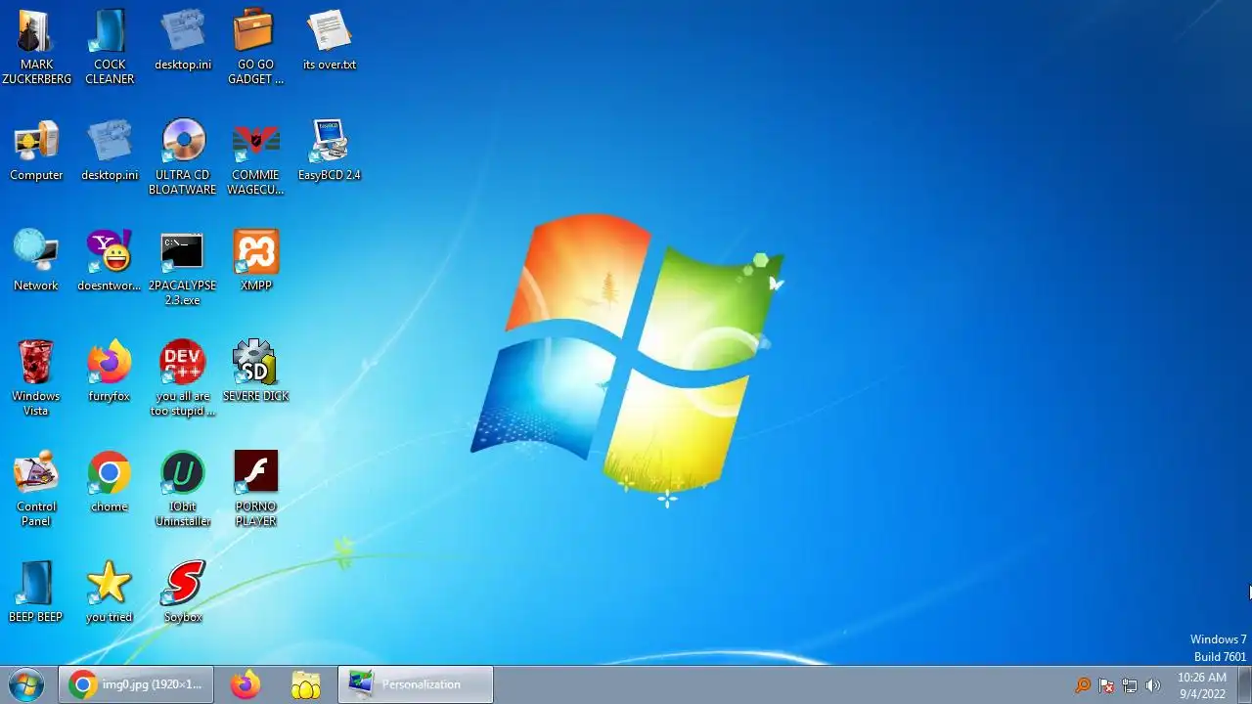This screenshot has width=1252, height=704.
Task: Select the MARK ZUCKERBERG desktop icon
Action: click(36, 47)
